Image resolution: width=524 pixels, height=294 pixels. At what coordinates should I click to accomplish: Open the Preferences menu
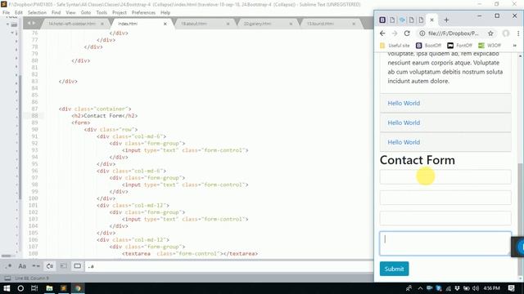coord(143,12)
